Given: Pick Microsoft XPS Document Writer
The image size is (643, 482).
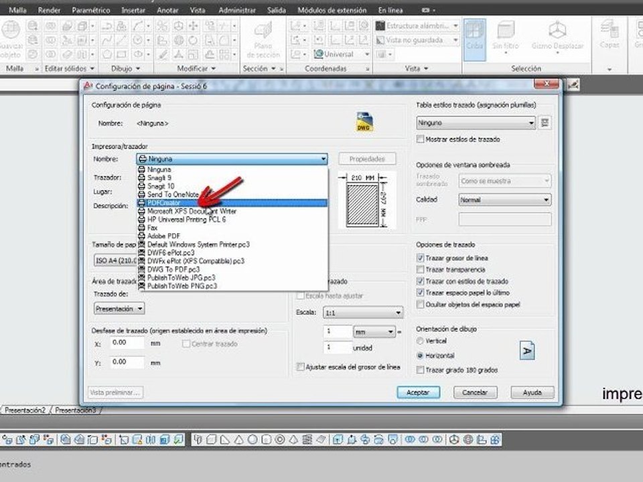Looking at the screenshot, I should point(232,211).
